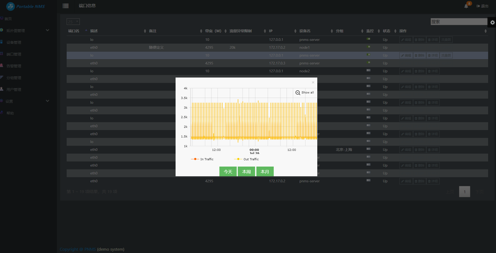
Task: Click the 随便定义 remark cell
Action: (156, 48)
